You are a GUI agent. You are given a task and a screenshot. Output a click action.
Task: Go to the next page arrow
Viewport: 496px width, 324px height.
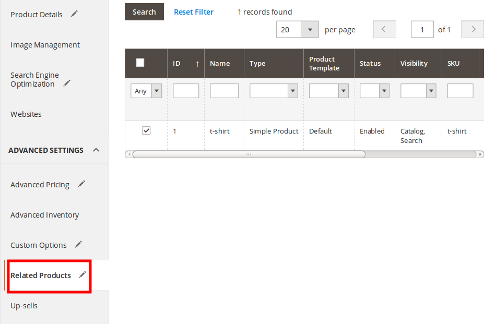(473, 29)
